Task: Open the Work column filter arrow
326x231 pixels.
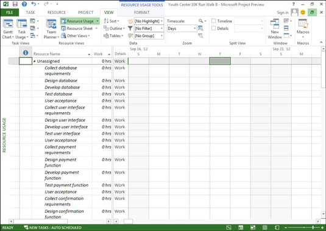Action: pyautogui.click(x=109, y=54)
